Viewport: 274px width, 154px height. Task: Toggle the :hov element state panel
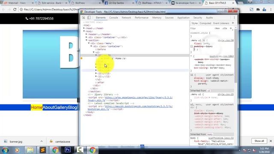coord(217,28)
